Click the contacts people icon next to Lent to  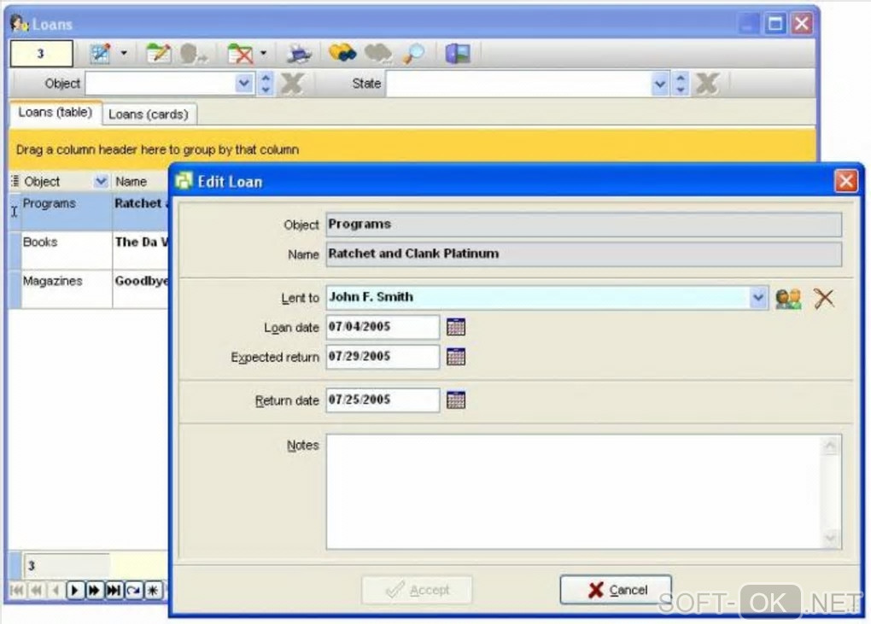point(788,299)
